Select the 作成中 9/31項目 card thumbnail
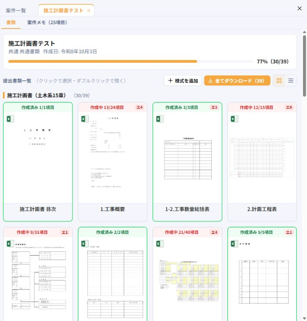The height and width of the screenshot is (321, 307). click(38, 279)
